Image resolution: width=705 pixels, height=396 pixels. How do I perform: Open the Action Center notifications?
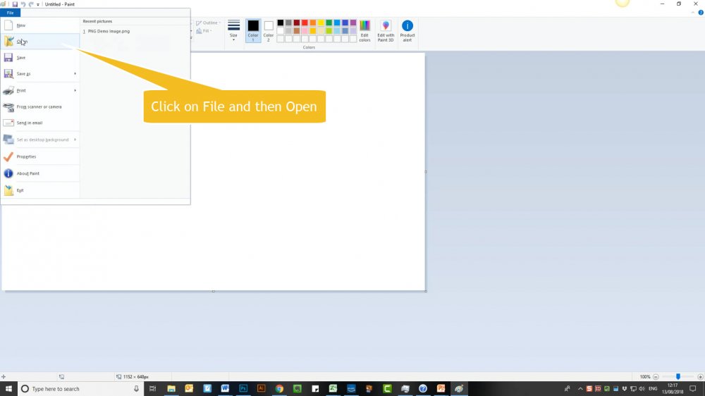tap(693, 389)
